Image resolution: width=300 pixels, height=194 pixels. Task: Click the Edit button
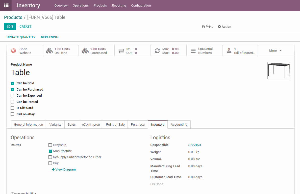click(10, 27)
